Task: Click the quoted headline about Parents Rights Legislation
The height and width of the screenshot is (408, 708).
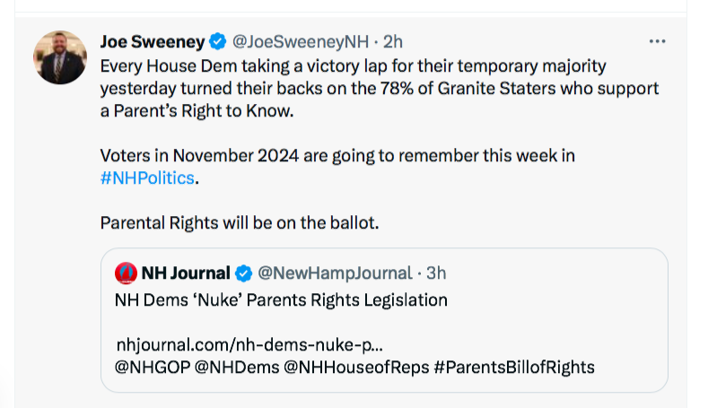Action: [281, 299]
